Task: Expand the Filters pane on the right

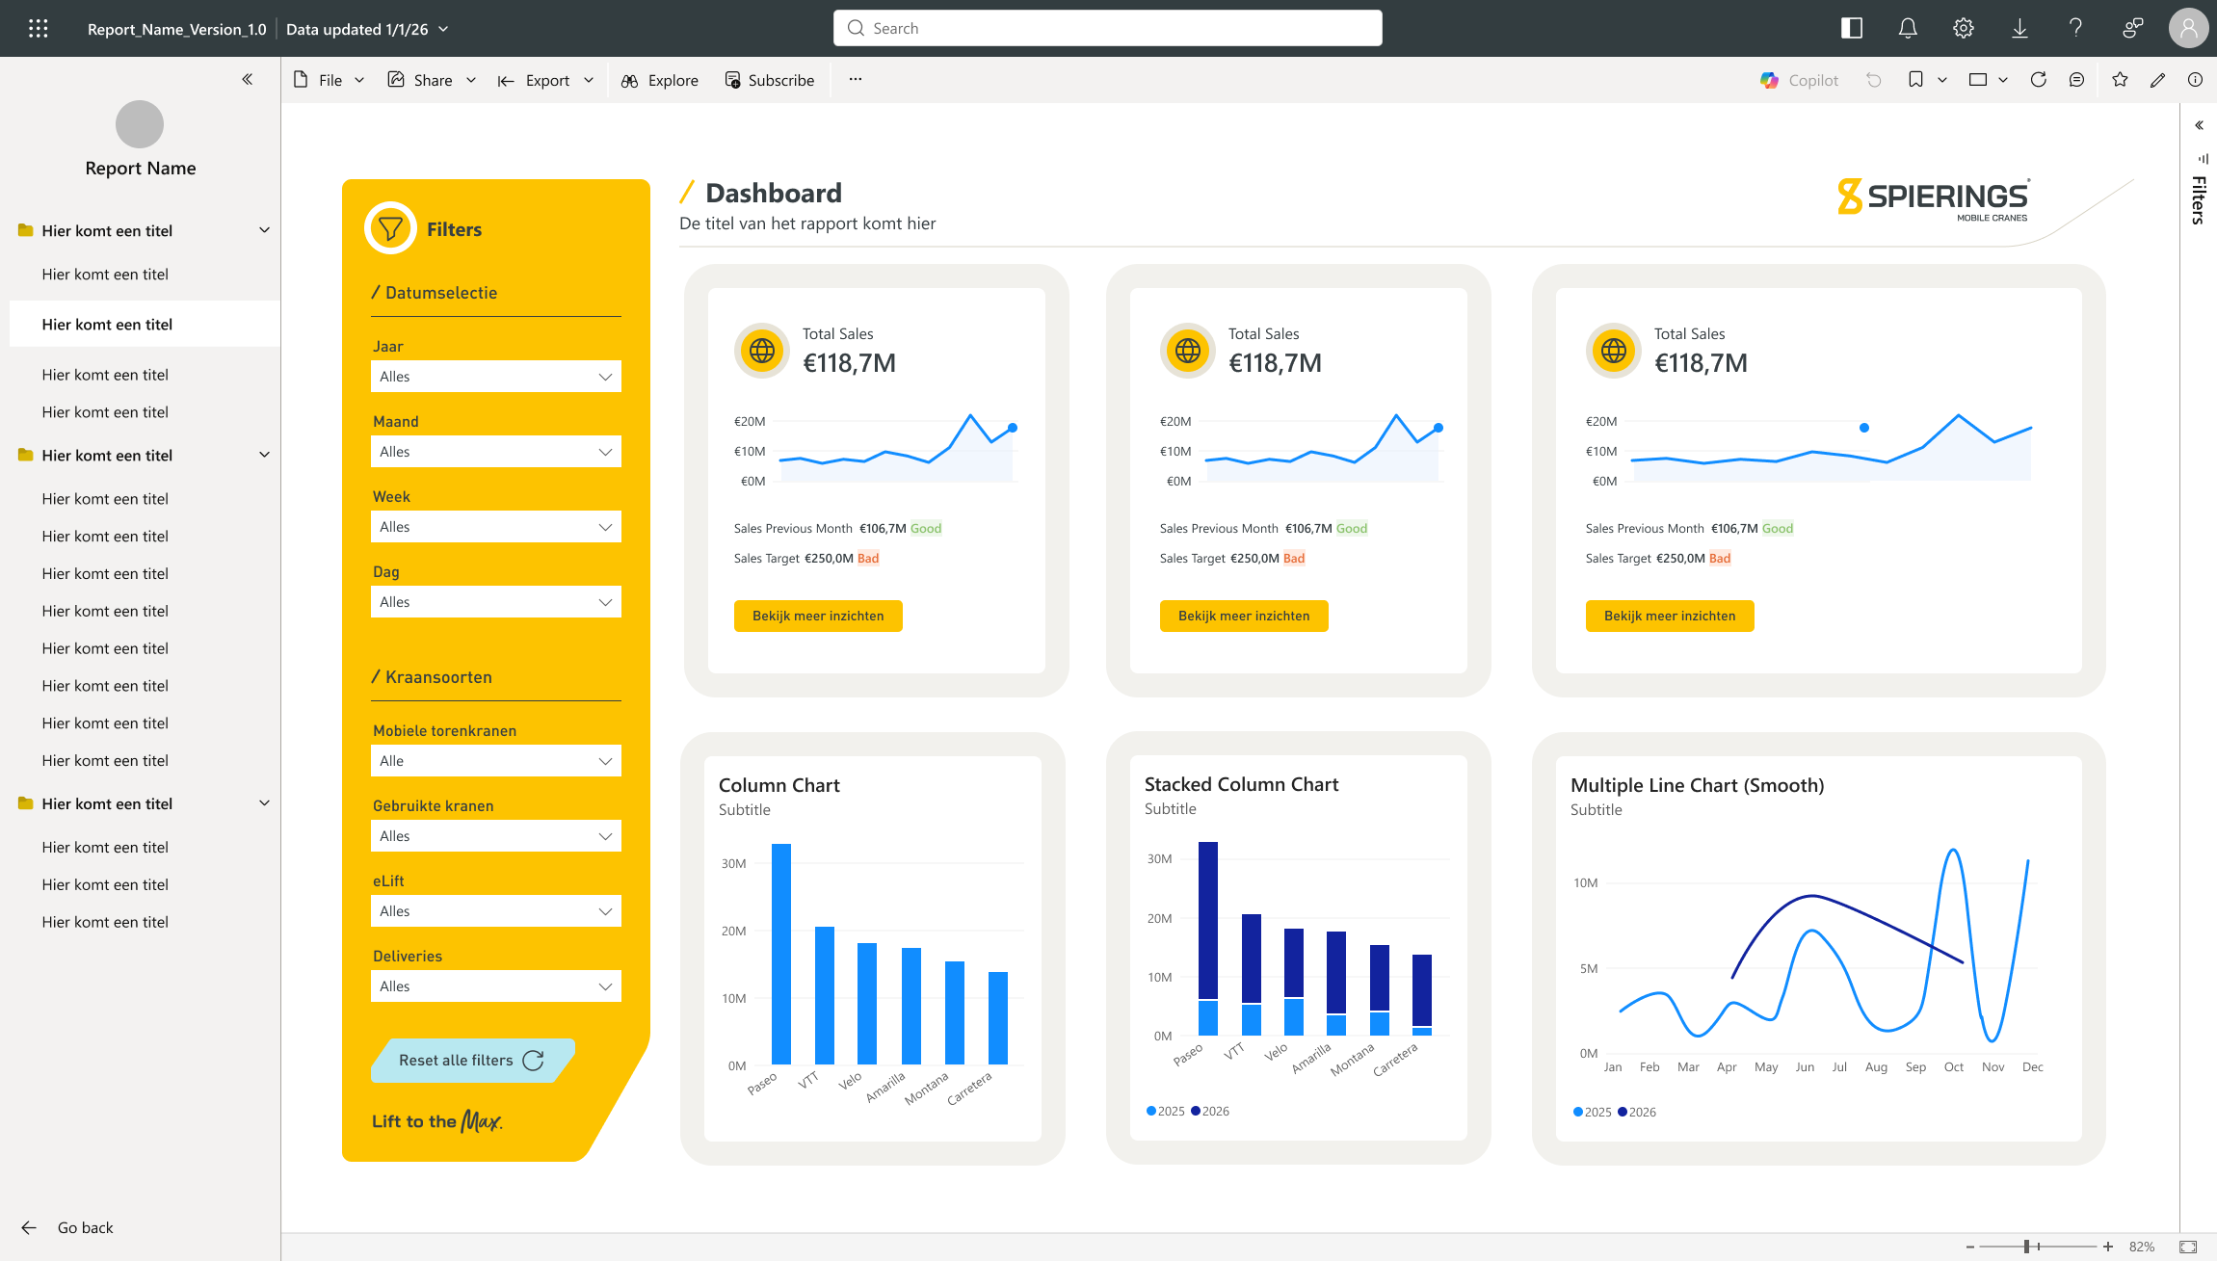Action: pos(2200,125)
